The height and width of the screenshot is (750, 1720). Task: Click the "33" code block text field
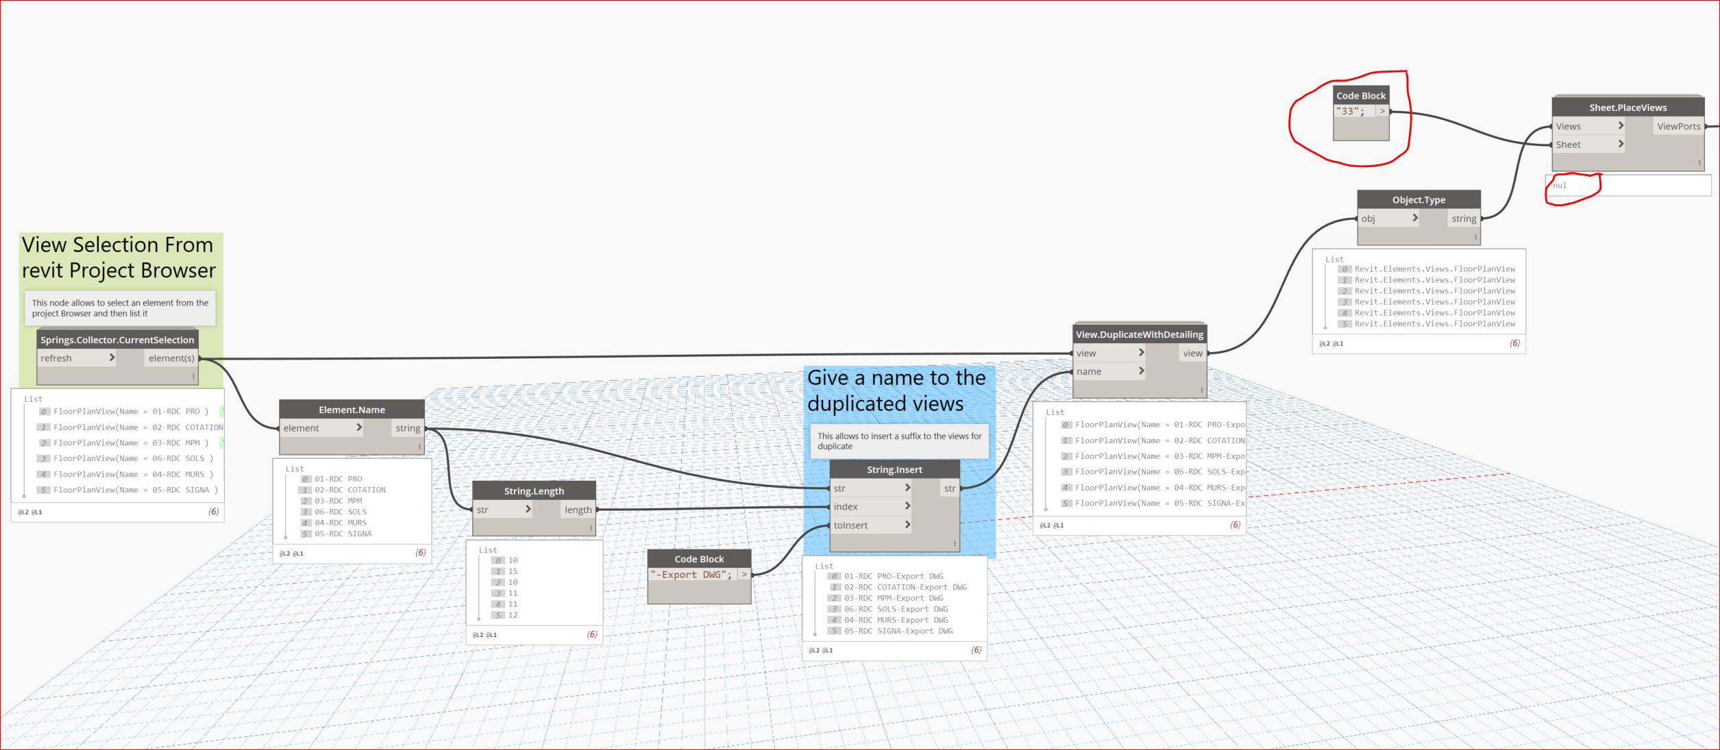point(1353,111)
